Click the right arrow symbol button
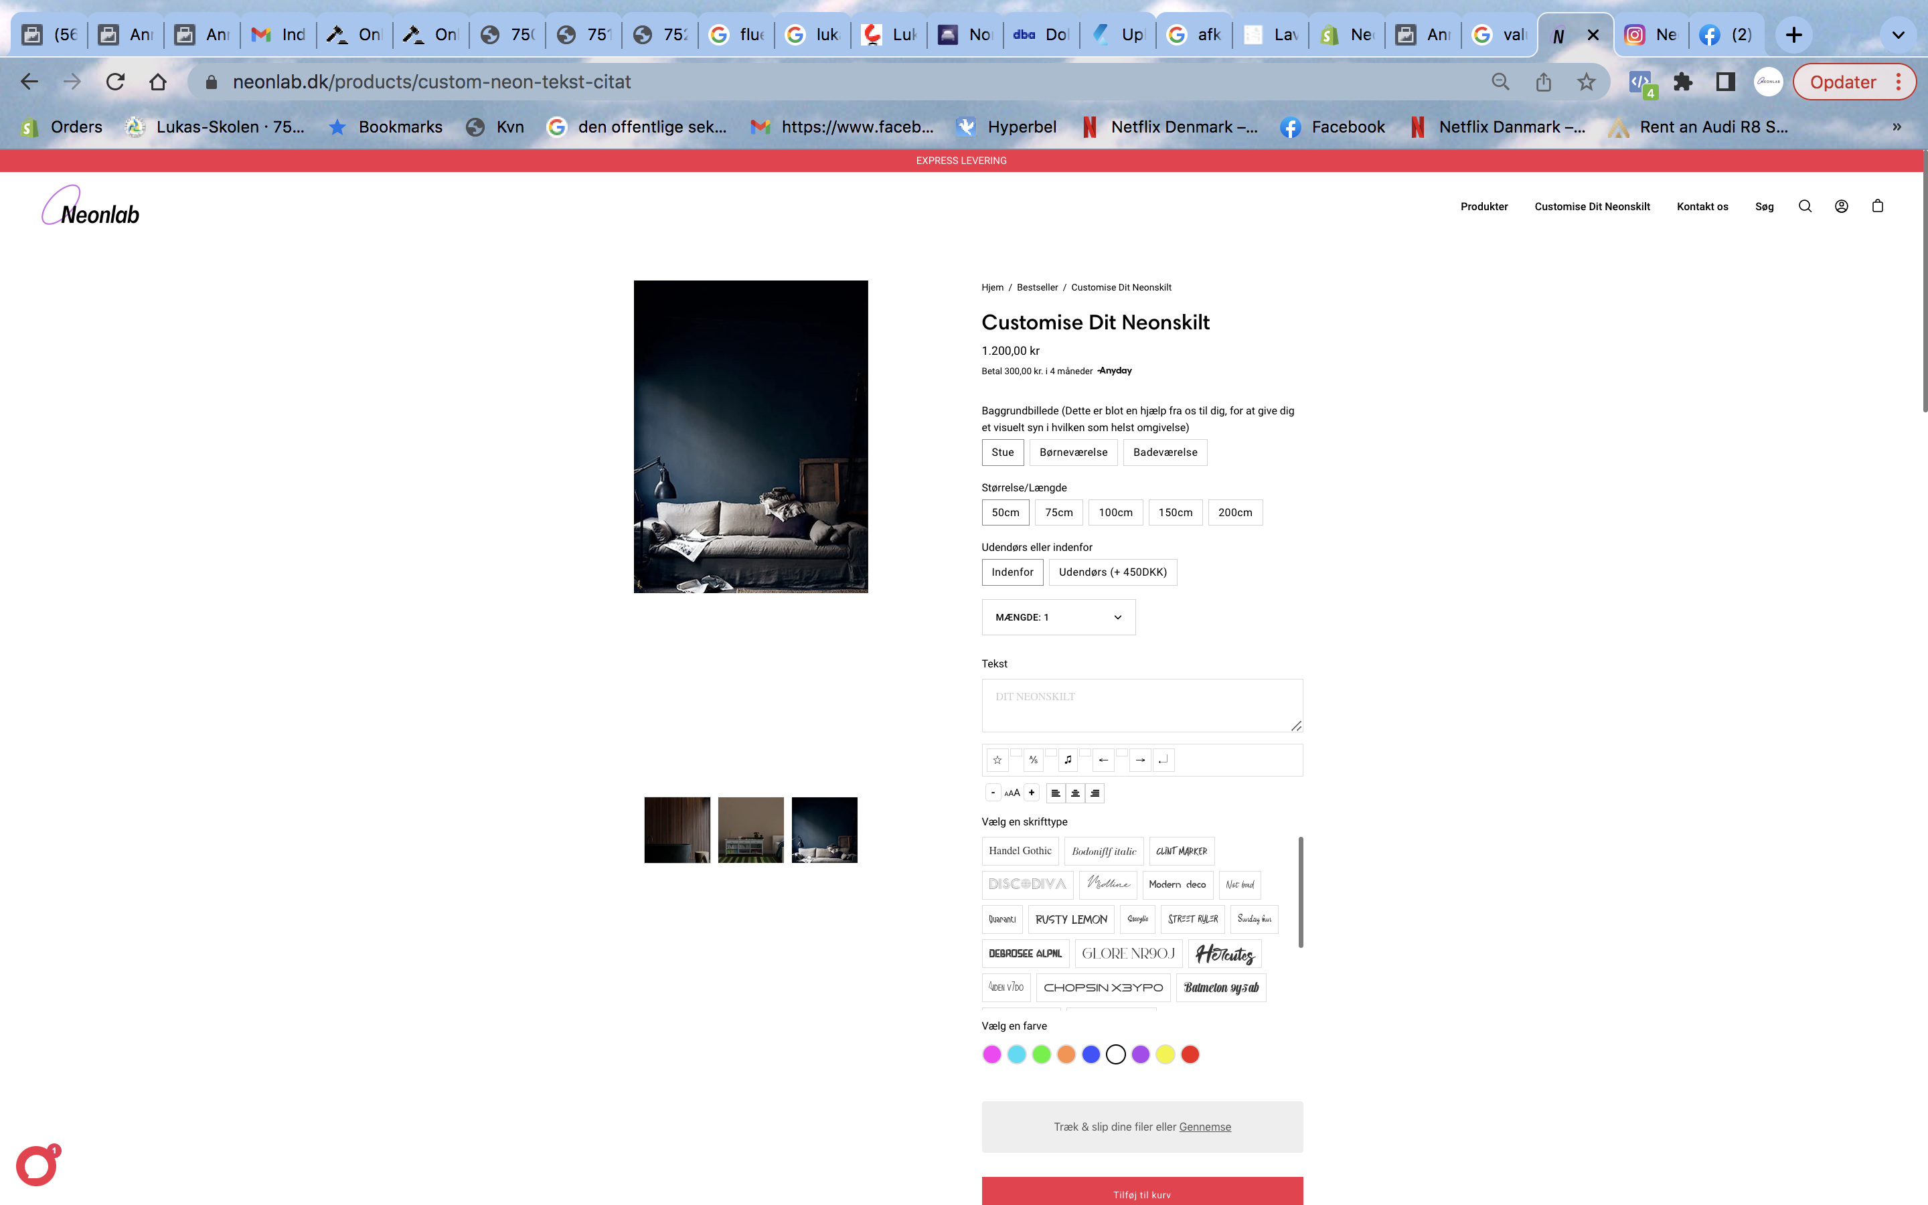Viewport: 1928px width, 1205px height. click(x=1140, y=760)
